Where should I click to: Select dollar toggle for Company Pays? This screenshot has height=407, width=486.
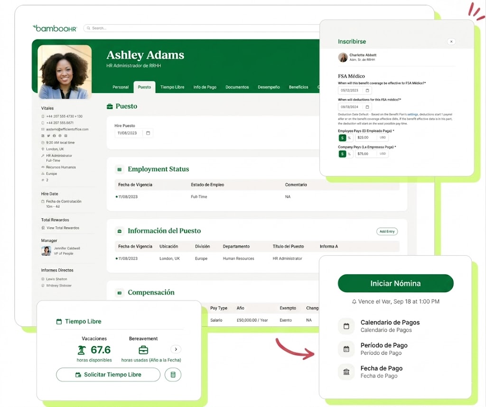(342, 154)
